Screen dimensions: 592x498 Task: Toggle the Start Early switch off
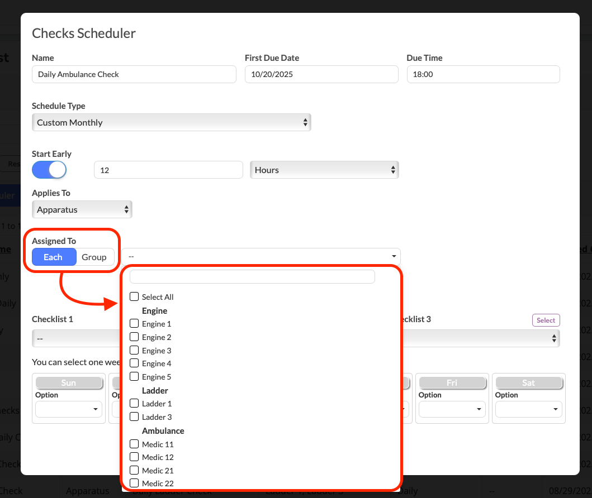[49, 170]
